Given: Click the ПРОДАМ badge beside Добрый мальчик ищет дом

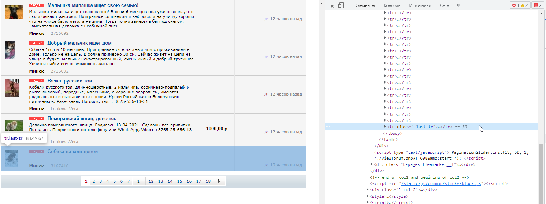Looking at the screenshot, I should 37,43.
